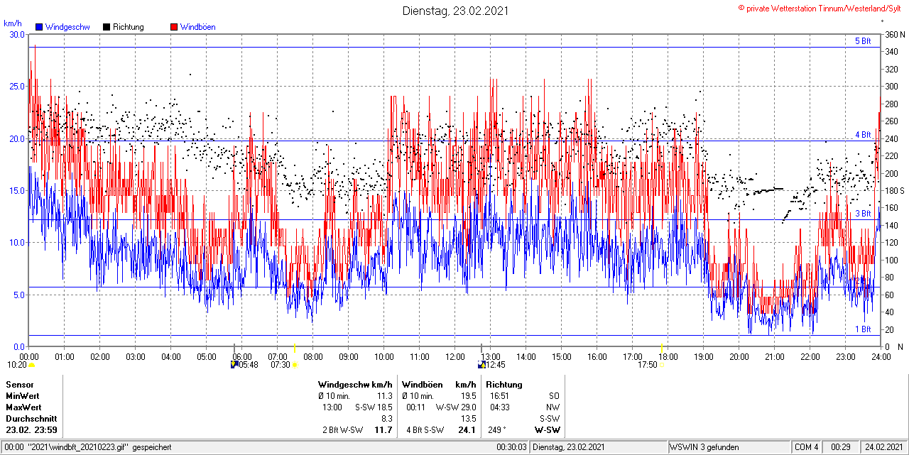The image size is (909, 455).
Task: Click the red Windböen legend swatch
Action: (x=174, y=27)
